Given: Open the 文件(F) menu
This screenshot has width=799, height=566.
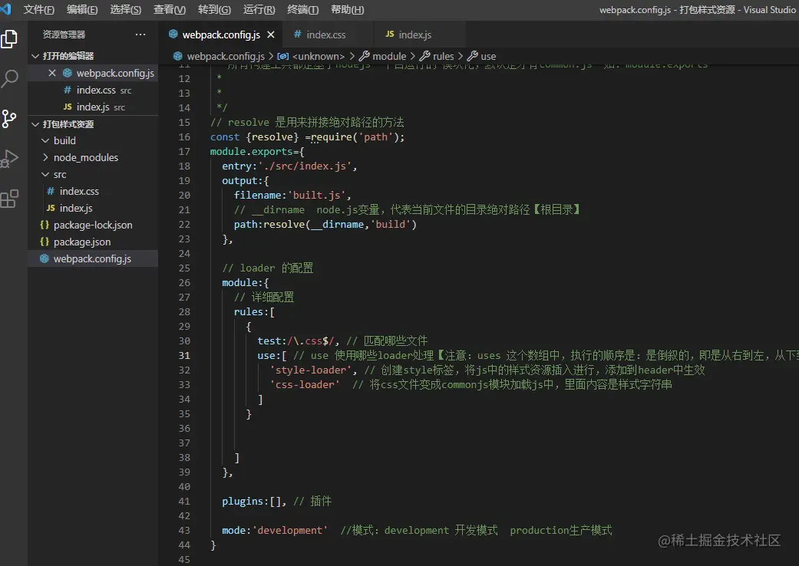Looking at the screenshot, I should coord(38,10).
